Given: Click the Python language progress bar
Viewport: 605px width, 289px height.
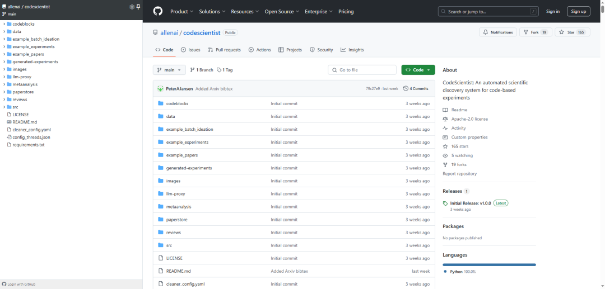Looking at the screenshot, I should (x=489, y=265).
